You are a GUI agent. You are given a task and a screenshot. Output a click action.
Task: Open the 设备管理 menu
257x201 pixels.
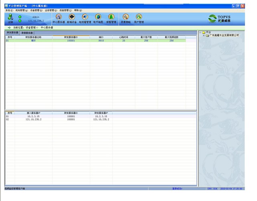tap(36, 10)
